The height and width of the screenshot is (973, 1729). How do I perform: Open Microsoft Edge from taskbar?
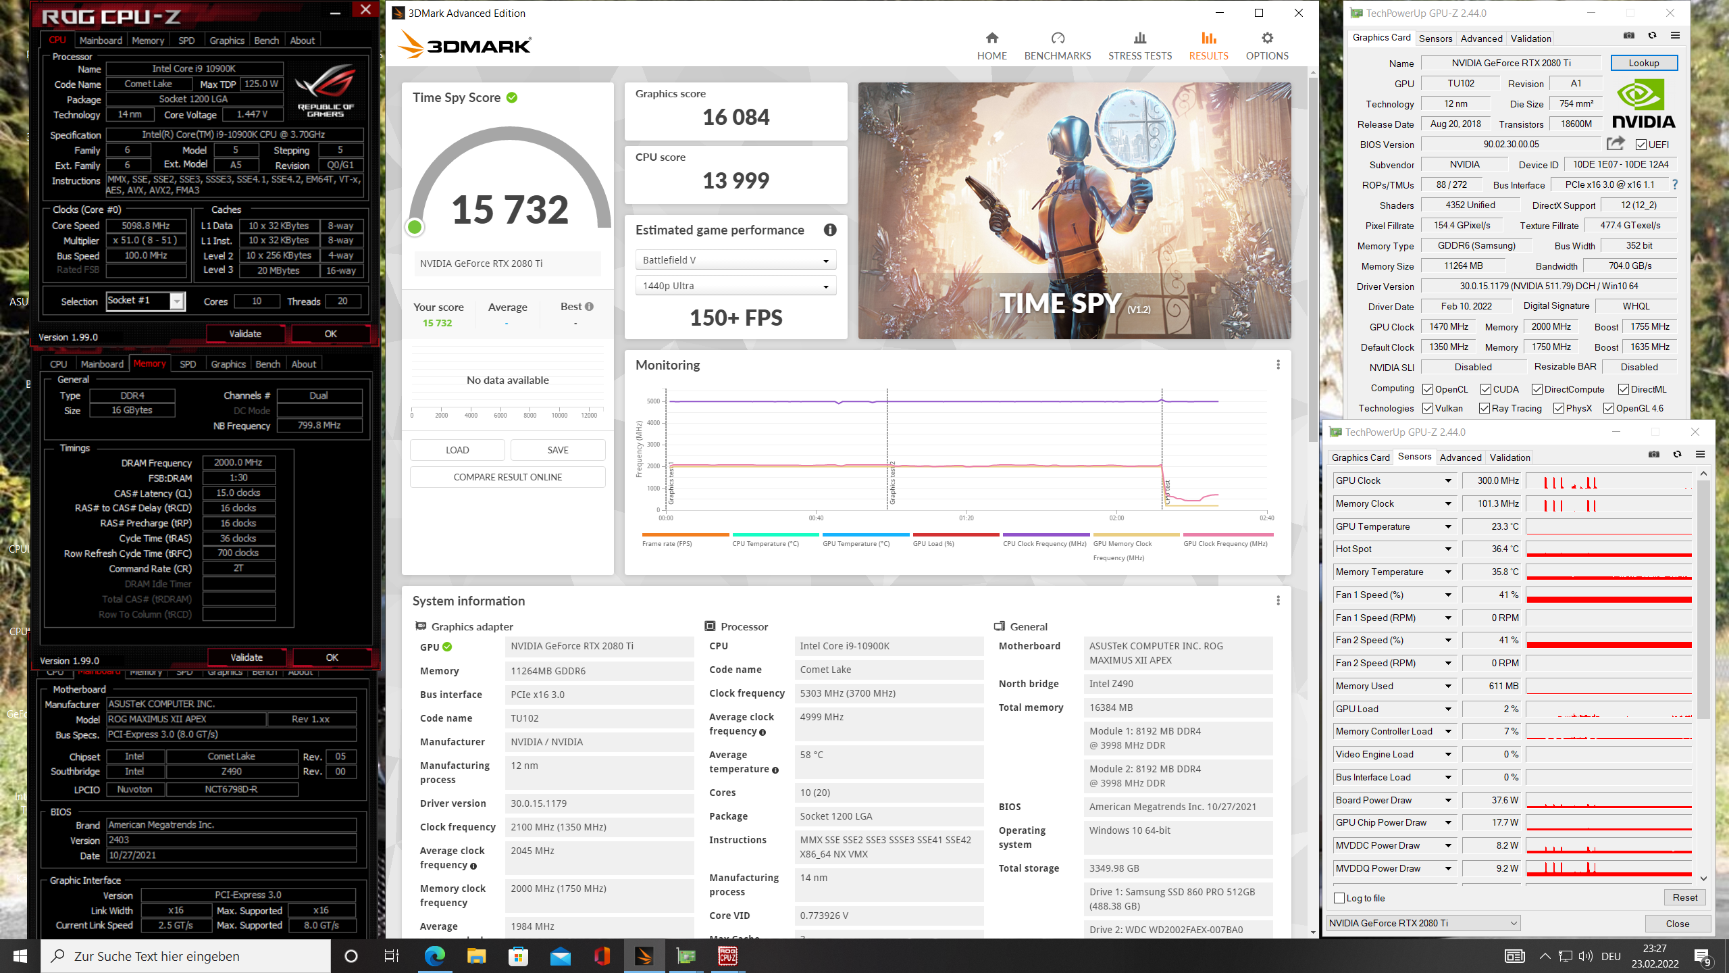(434, 956)
